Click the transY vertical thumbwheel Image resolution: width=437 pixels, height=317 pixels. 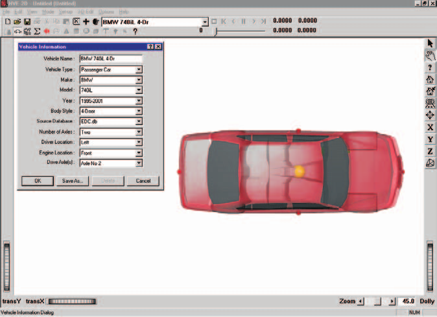[6, 267]
